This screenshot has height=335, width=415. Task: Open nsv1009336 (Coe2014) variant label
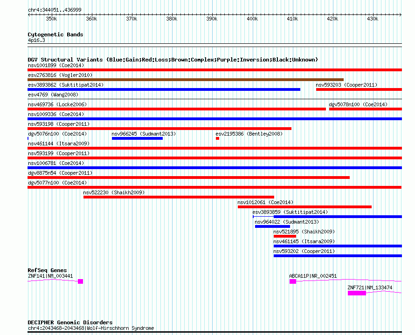(x=56, y=114)
